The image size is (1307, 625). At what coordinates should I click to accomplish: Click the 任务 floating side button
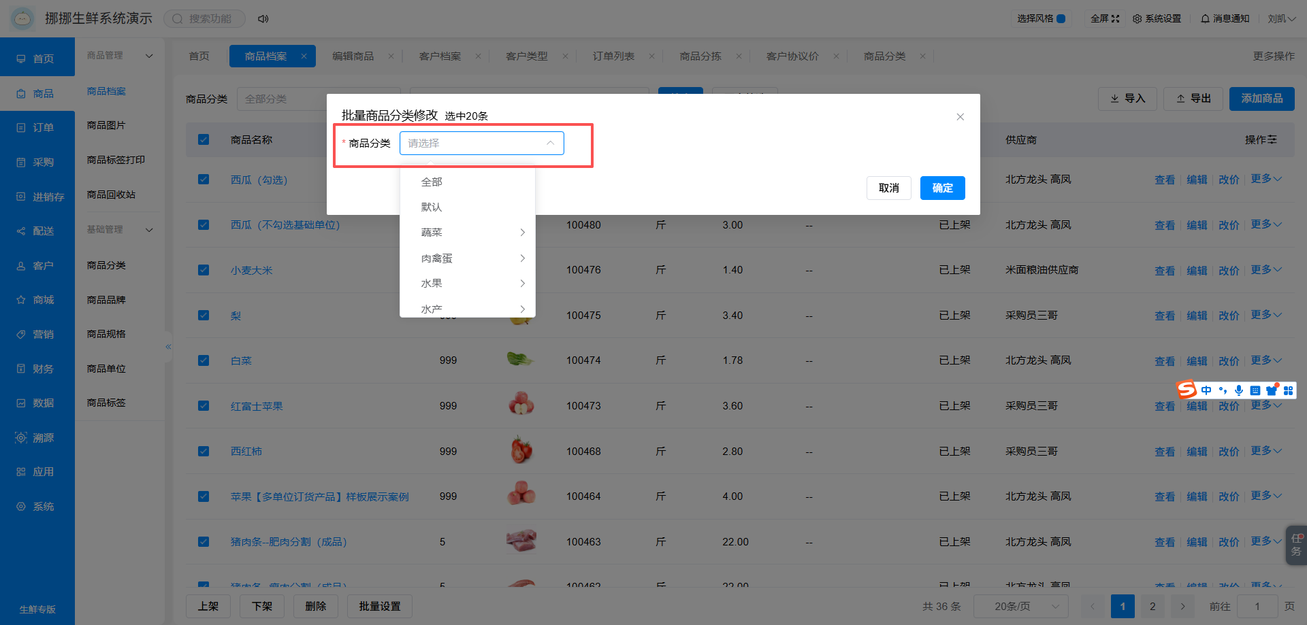(1296, 545)
